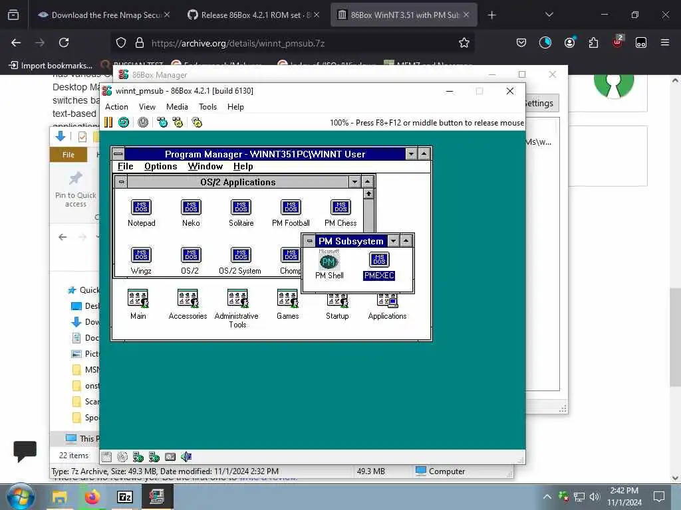Maximize the PM Subsystem group window

(406, 241)
